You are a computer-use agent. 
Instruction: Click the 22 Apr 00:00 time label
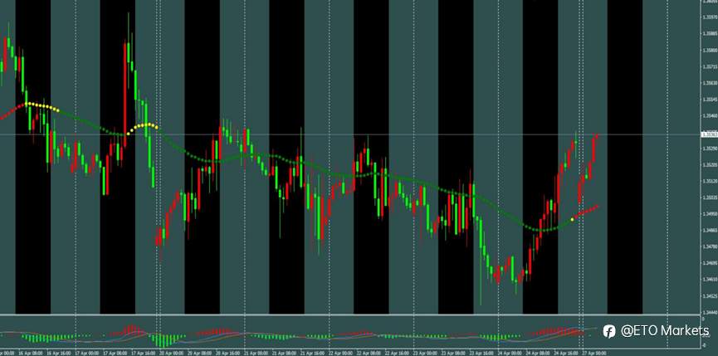[x=341, y=353]
